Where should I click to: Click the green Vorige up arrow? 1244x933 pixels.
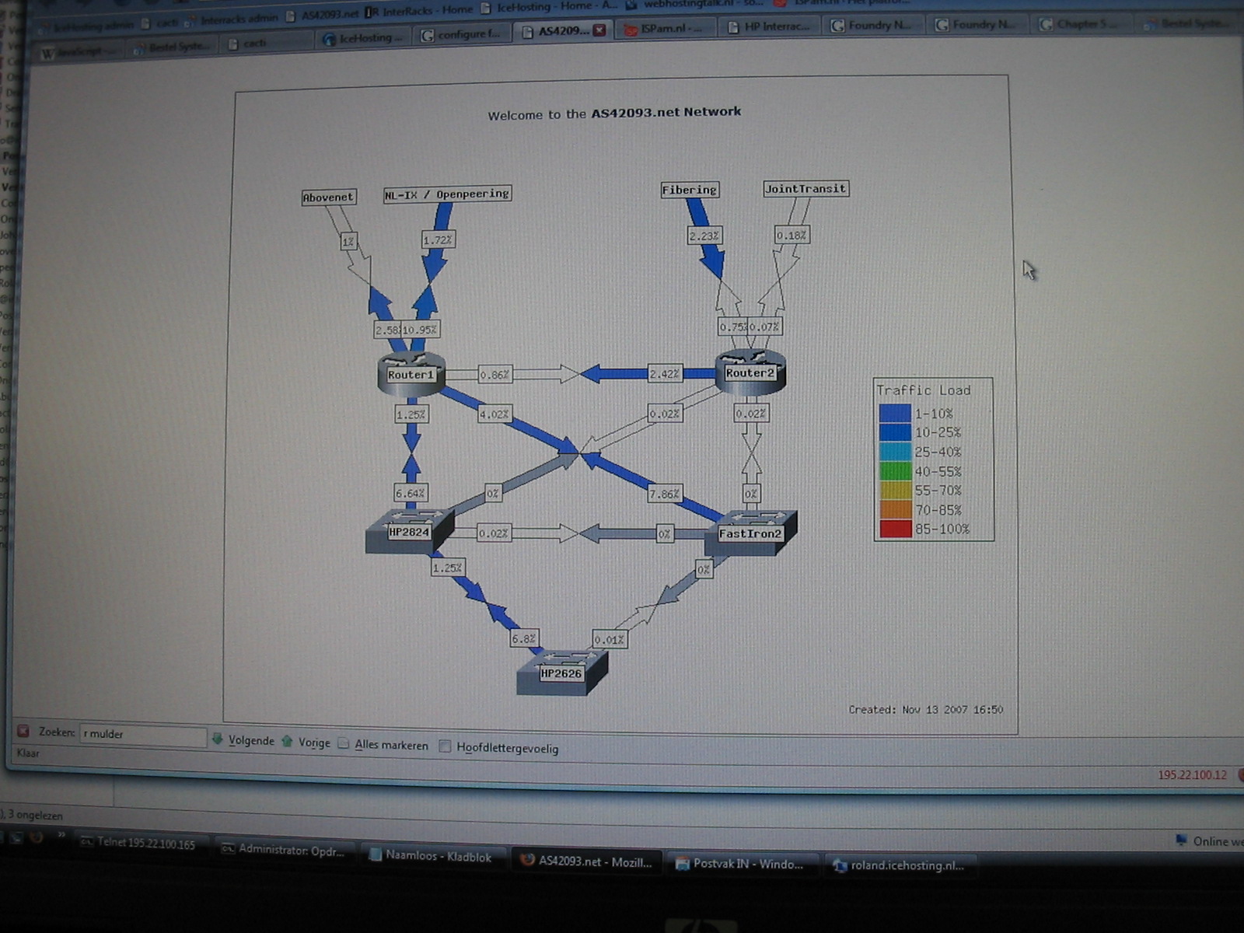[x=287, y=742]
